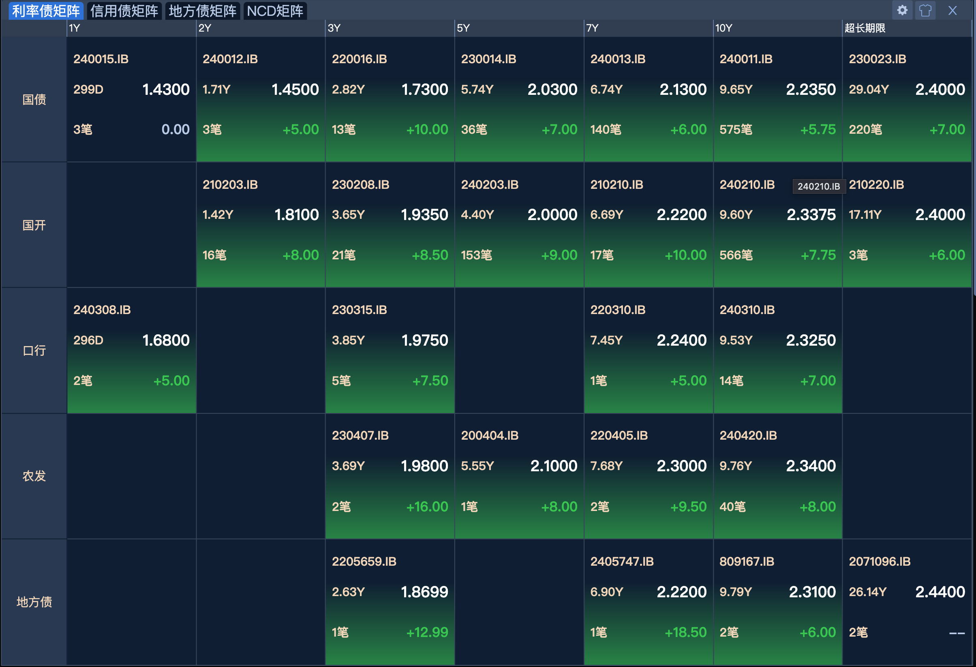The width and height of the screenshot is (976, 667).
Task: Switch to 信用债矩阵 tab
Action: [x=124, y=11]
